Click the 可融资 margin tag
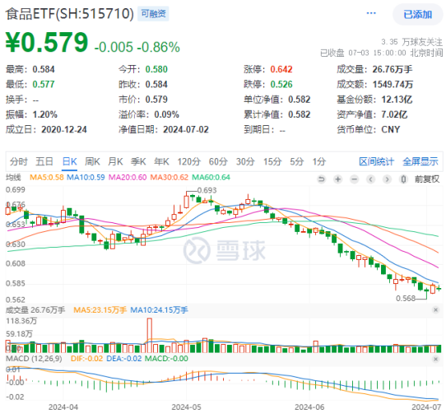Viewport: 446px width, 418px height. coord(153,14)
